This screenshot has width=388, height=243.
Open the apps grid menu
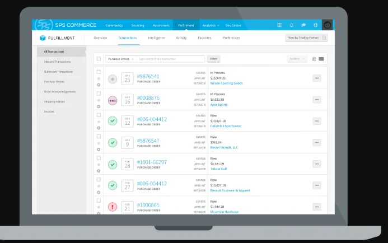[279, 25]
